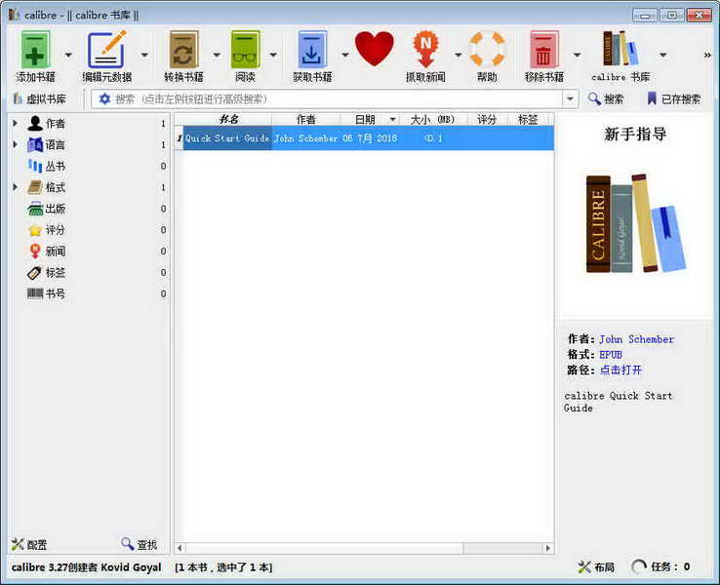Screen dimensions: 720x585
Task: Click the <0.1 size cell
Action: pyautogui.click(x=433, y=138)
